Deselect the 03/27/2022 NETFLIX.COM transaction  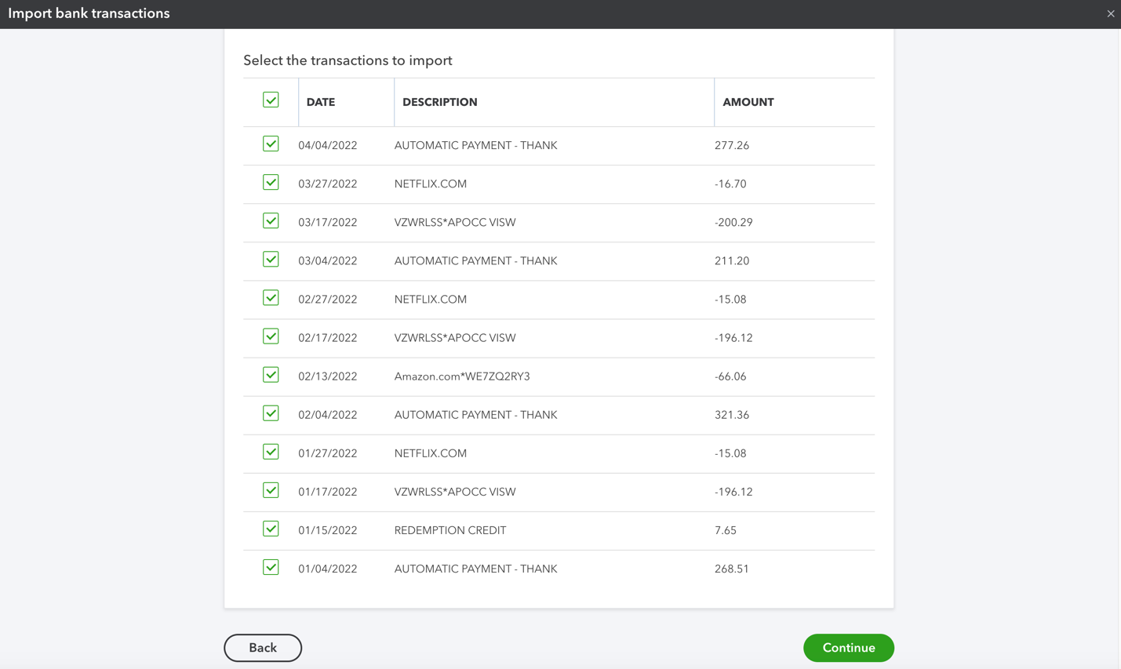(271, 182)
